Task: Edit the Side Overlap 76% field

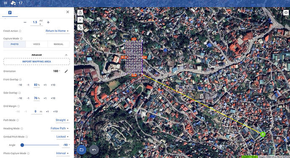Action: (x=37, y=98)
